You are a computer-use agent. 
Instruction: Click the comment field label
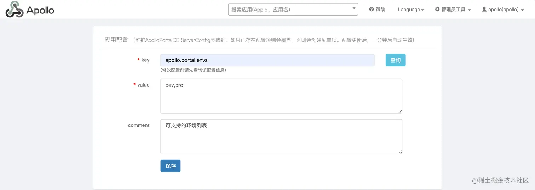[139, 125]
